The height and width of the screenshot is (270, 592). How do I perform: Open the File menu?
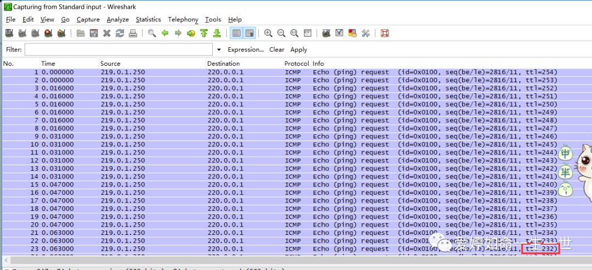(x=10, y=19)
